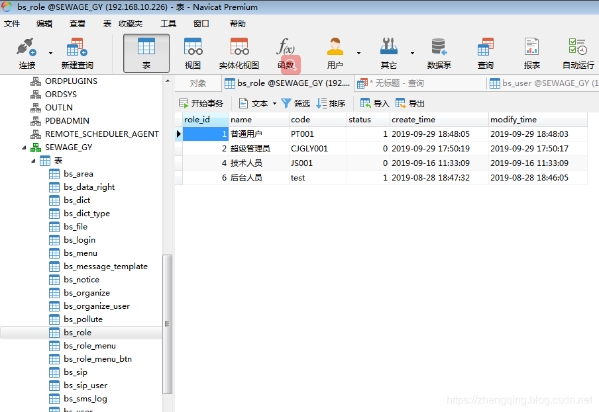599x412 pixels.
Task: Open the New Query (新建查询) tool
Action: tap(77, 47)
